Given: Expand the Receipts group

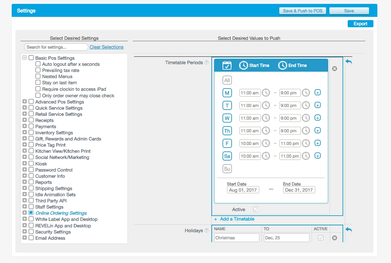Looking at the screenshot, I should 24,120.
